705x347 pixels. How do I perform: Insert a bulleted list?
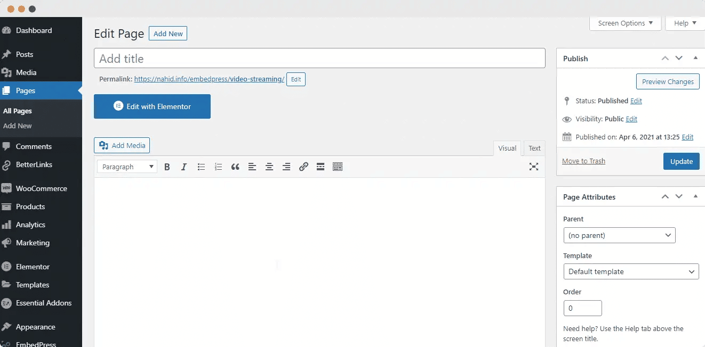(201, 167)
